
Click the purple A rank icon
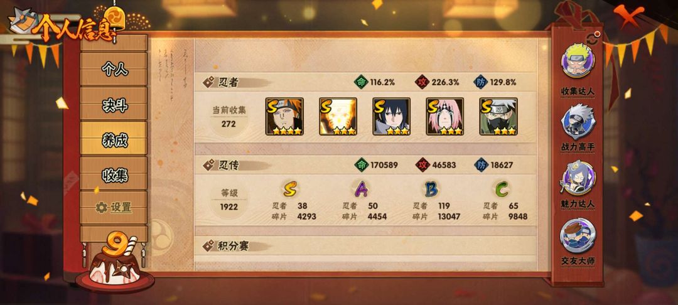pyautogui.click(x=360, y=188)
